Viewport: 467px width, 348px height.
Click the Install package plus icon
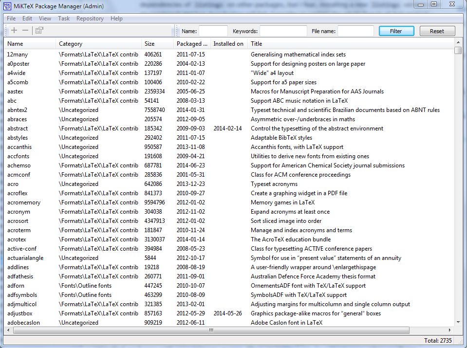pos(14,30)
